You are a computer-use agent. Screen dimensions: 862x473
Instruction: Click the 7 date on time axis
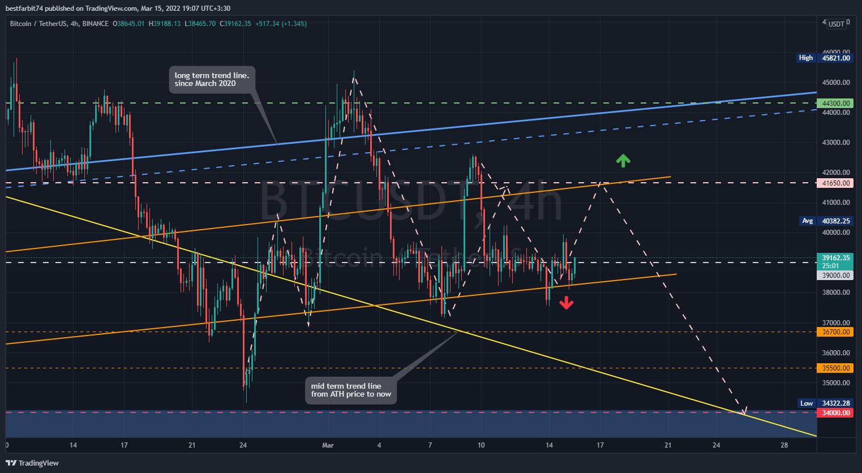tap(430, 445)
